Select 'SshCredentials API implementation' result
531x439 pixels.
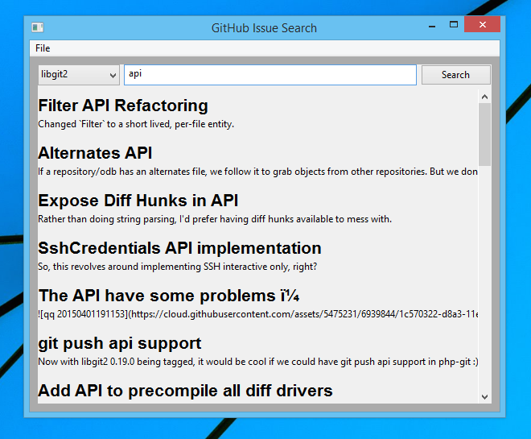tap(179, 248)
